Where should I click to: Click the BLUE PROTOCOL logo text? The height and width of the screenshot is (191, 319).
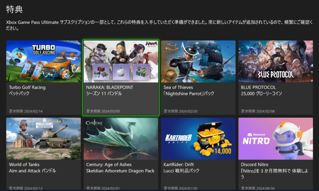[x=275, y=74]
